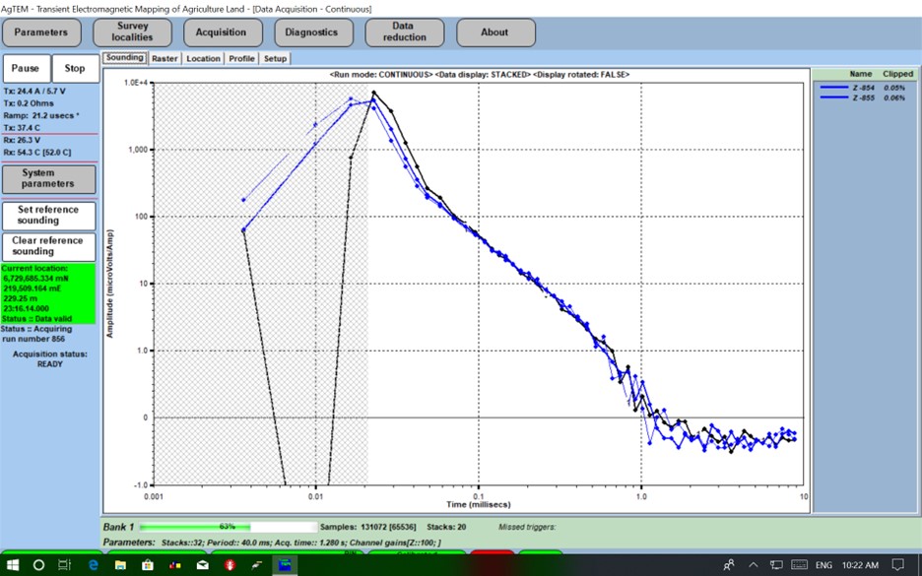This screenshot has height=576, width=922.
Task: Pause the continuous acquisition
Action: pyautogui.click(x=26, y=68)
